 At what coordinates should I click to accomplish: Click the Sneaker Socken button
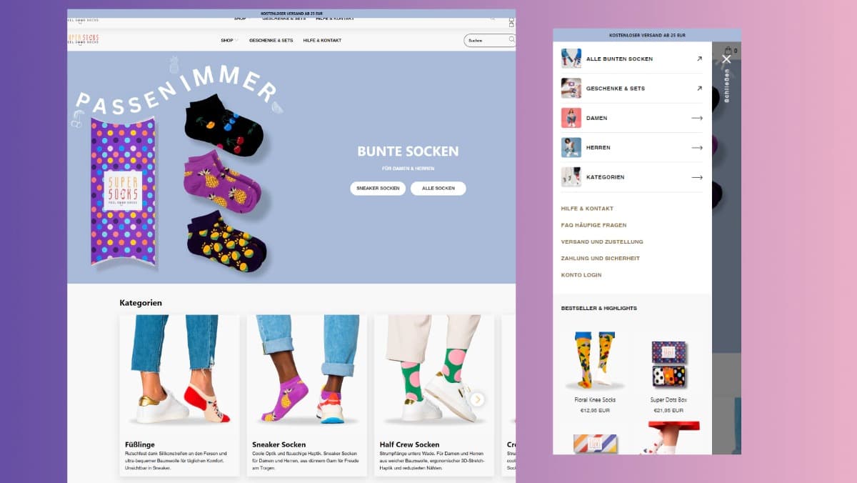tap(378, 189)
